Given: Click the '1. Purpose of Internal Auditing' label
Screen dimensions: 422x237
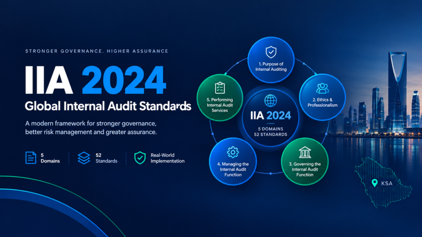Looking at the screenshot, I should [271, 67].
